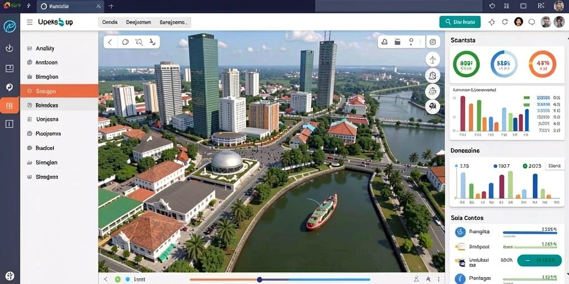Click the orange donut gauge in Scantsta
Viewport: 569px width, 284px height.
pos(542,64)
